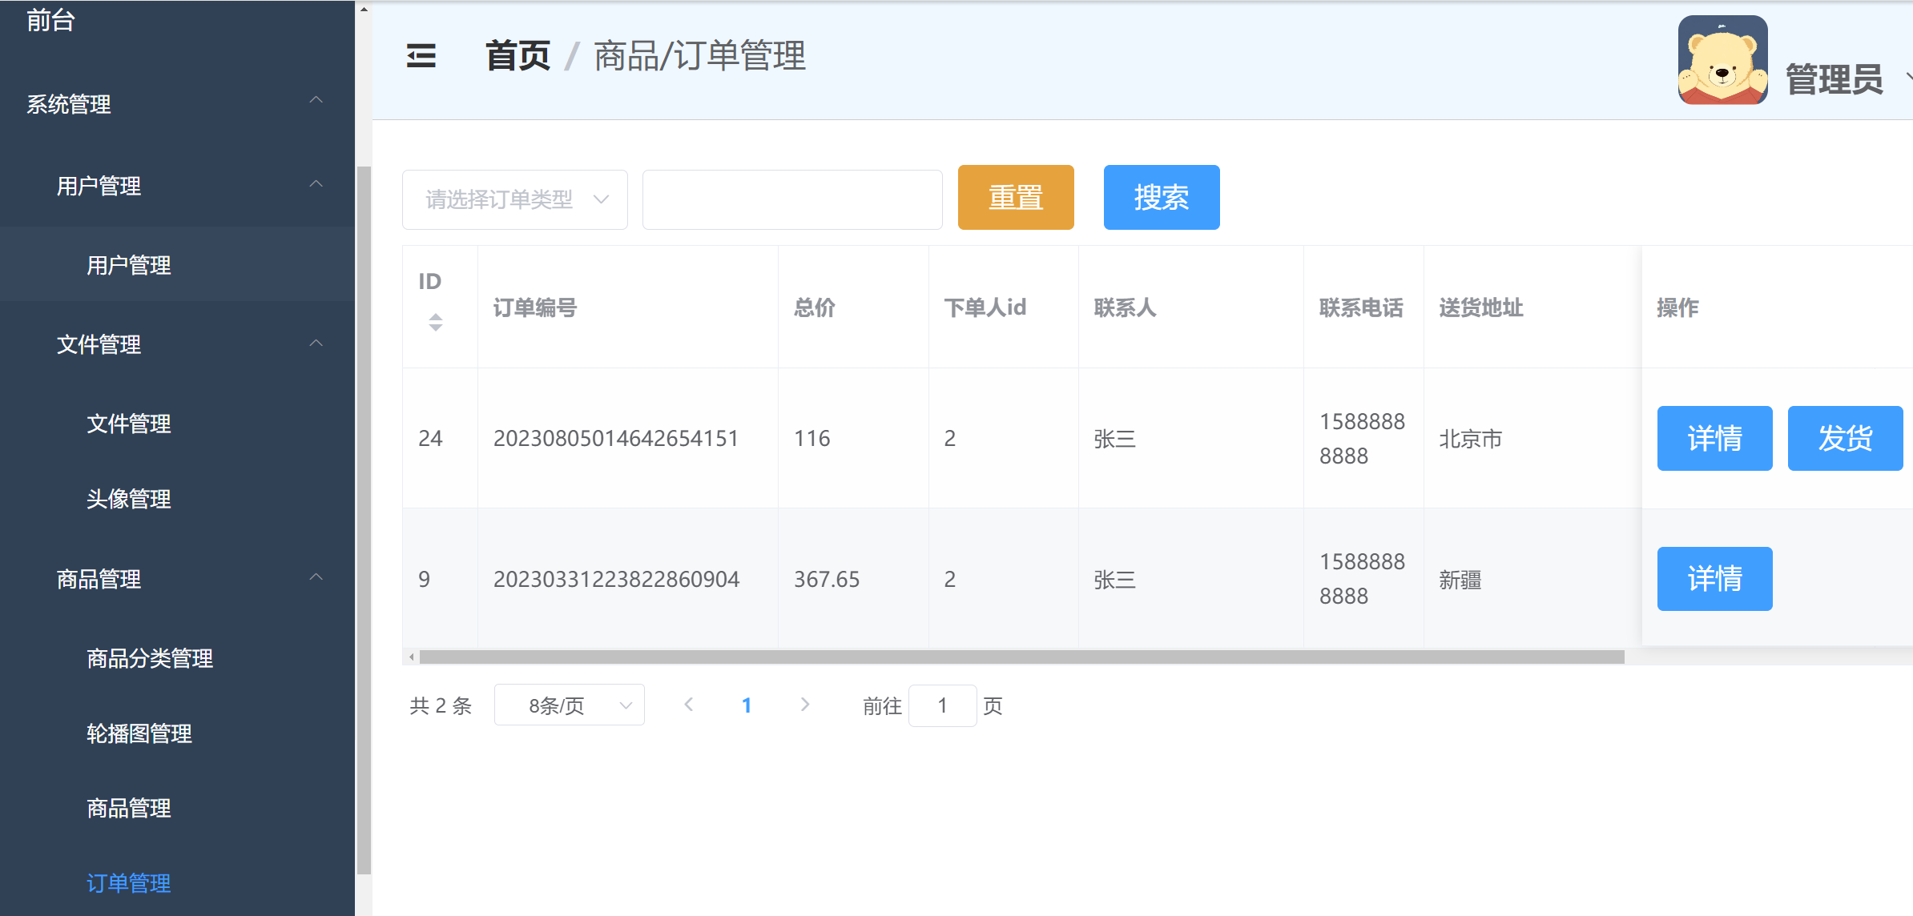
Task: Open 头像管理 from the sidebar
Action: 128,499
